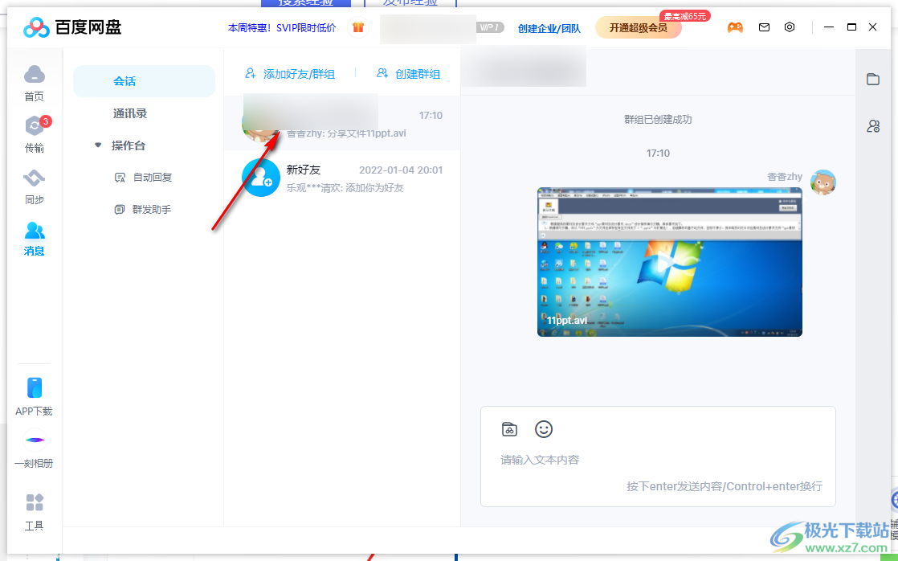898x561 pixels.
Task: Click the folder icon in right sidebar
Action: [873, 79]
